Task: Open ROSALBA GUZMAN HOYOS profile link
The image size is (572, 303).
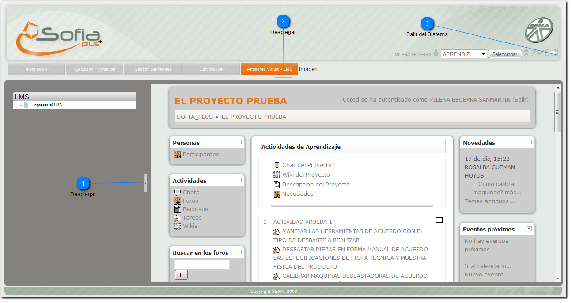Action: 490,171
